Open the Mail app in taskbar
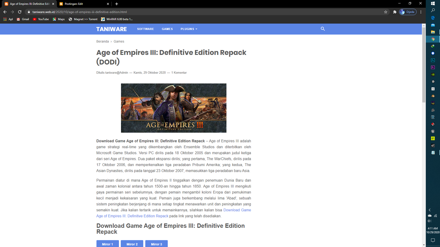 point(433,25)
